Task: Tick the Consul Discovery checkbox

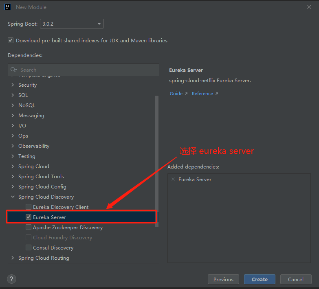Action: (x=29, y=247)
